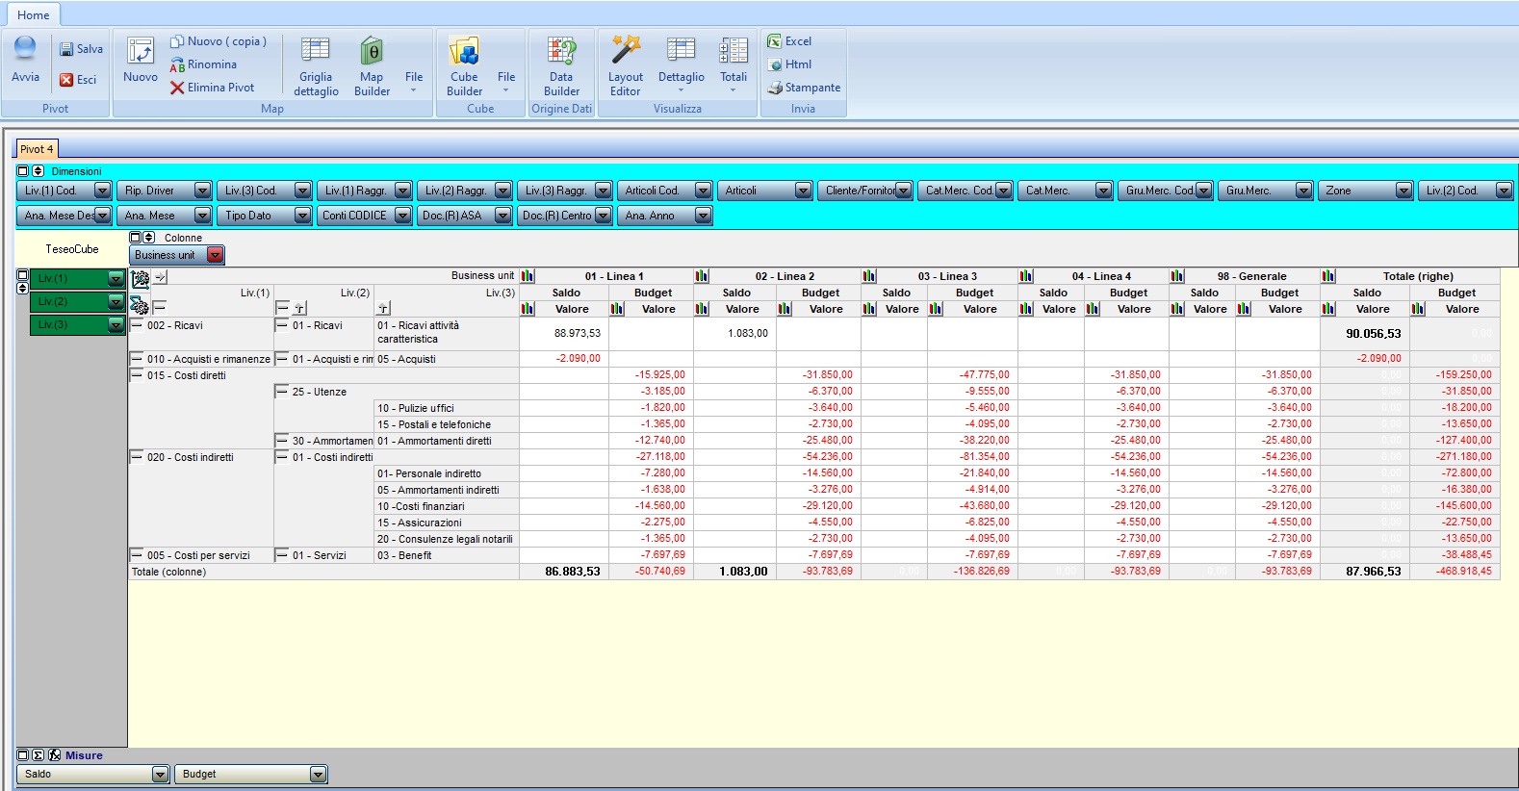Open the Tipo Dato dropdown
This screenshot has height=791, width=1519.
tap(303, 216)
